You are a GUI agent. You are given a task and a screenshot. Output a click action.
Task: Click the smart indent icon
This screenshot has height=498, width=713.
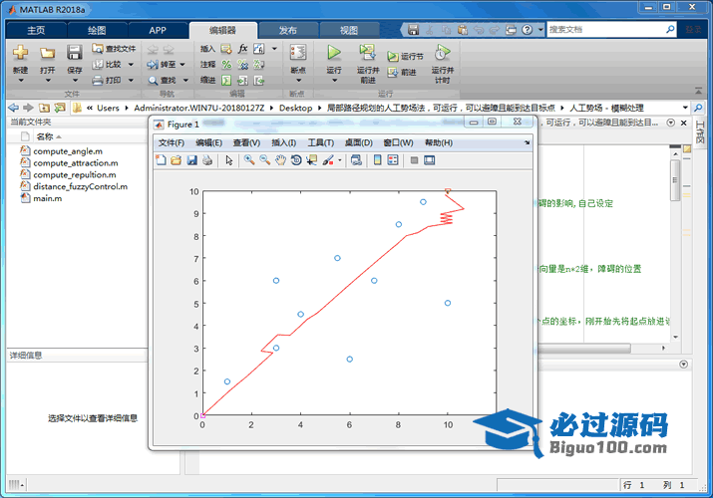[x=226, y=81]
